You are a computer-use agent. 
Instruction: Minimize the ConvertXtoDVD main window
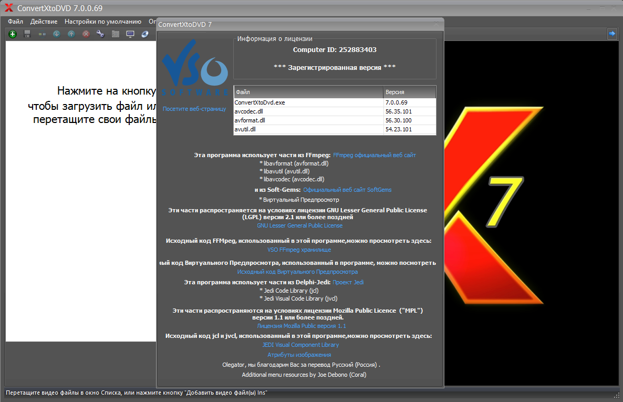(588, 8)
